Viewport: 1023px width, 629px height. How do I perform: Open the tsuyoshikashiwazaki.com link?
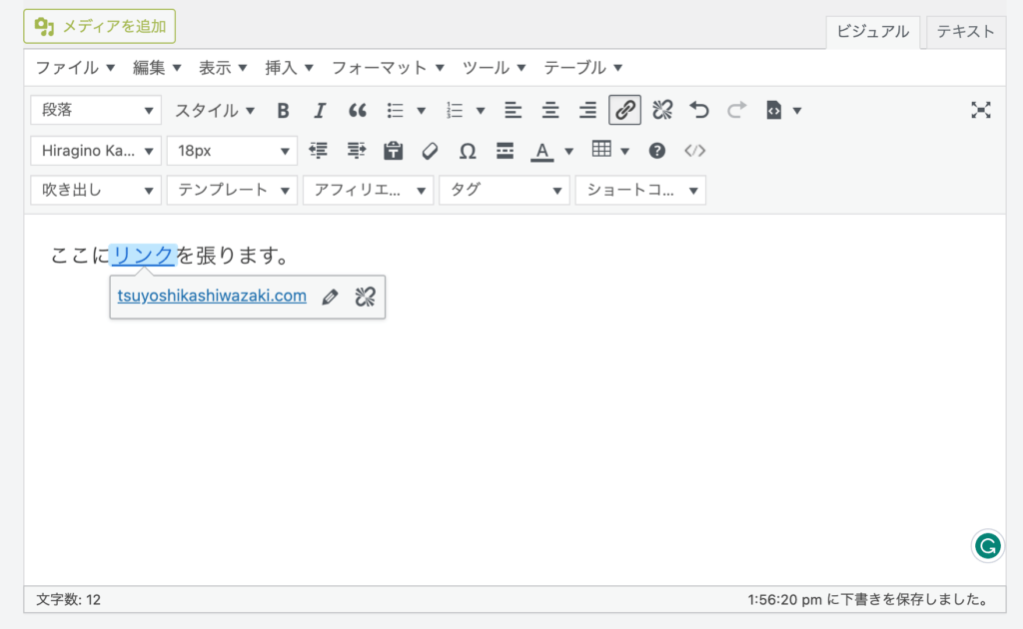tap(210, 297)
